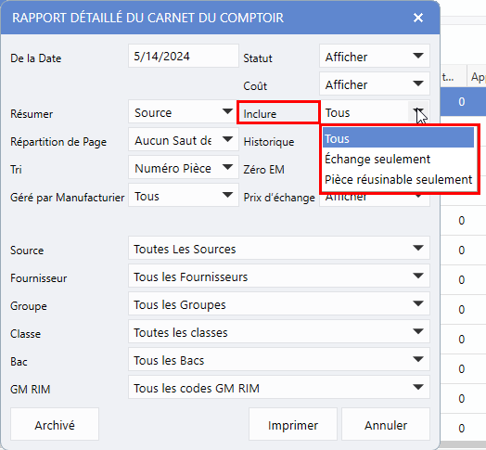Screen dimensions: 486x450
Task: Choose Pièce réusinable seulement option
Action: [x=398, y=180]
